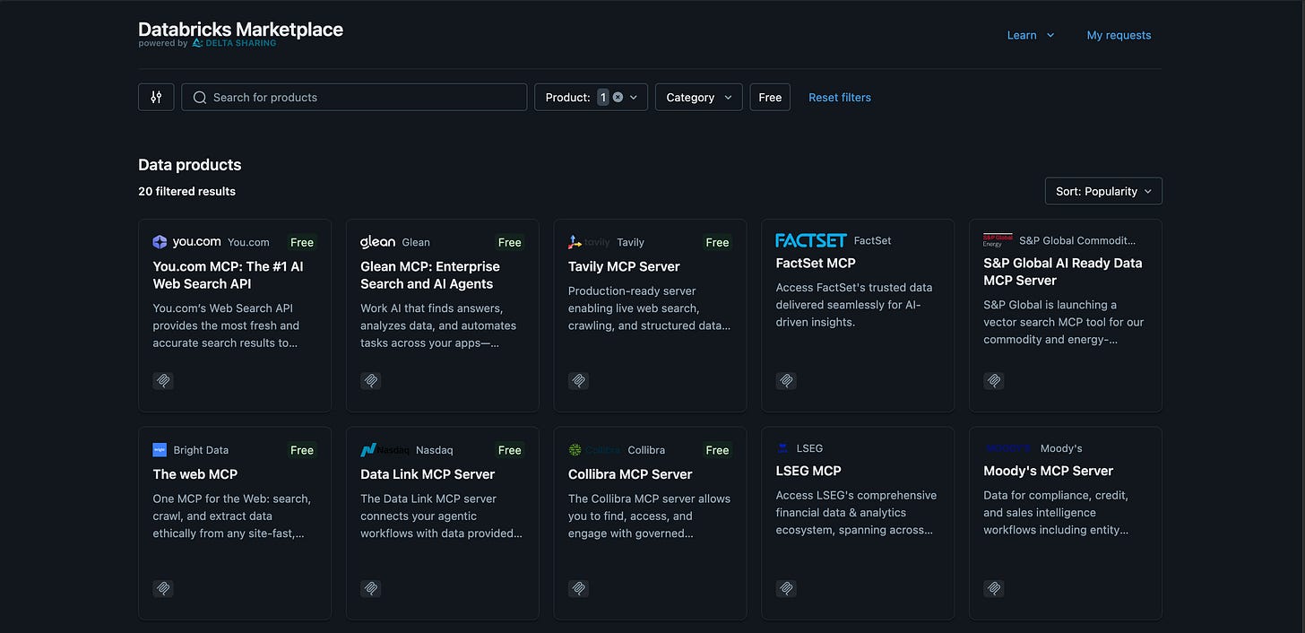Click MCP type icon on Glean card
Image resolution: width=1305 pixels, height=633 pixels.
tap(371, 381)
